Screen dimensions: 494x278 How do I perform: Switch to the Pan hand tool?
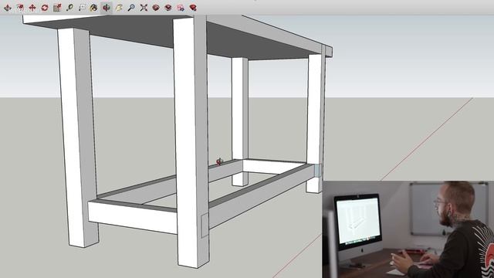tap(119, 8)
